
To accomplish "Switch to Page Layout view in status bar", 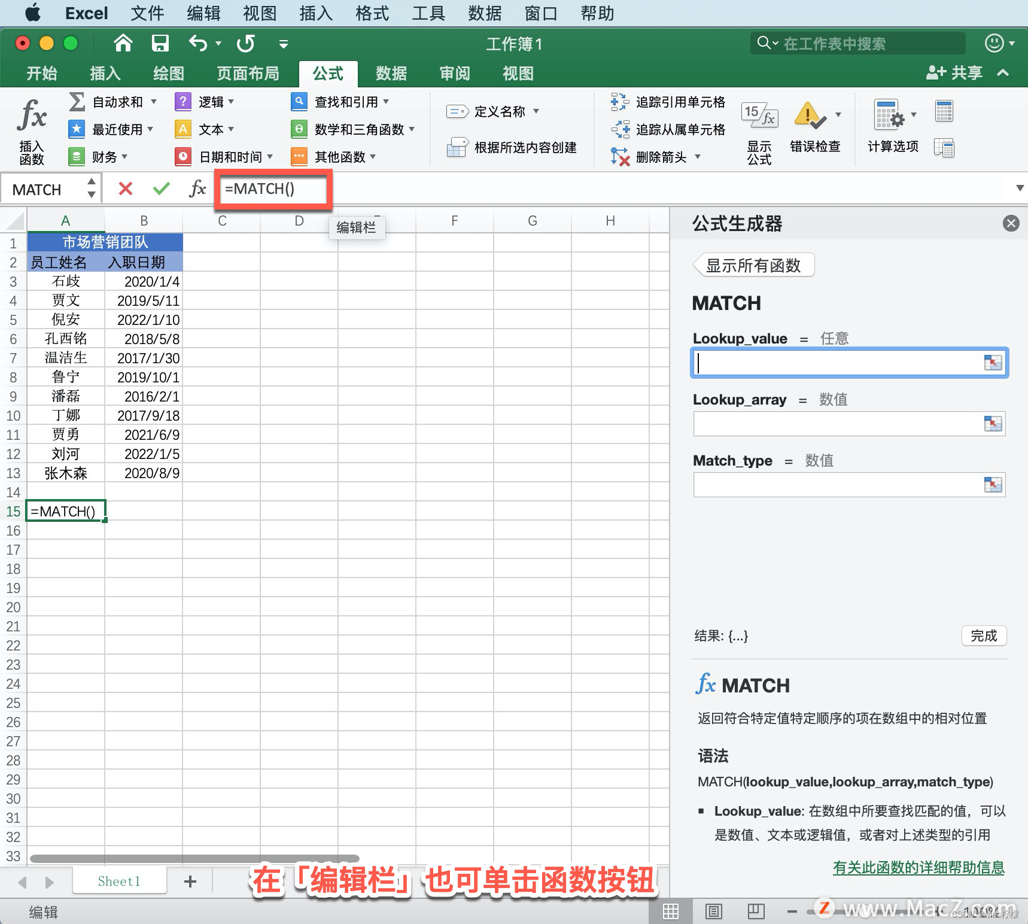I will [x=713, y=911].
